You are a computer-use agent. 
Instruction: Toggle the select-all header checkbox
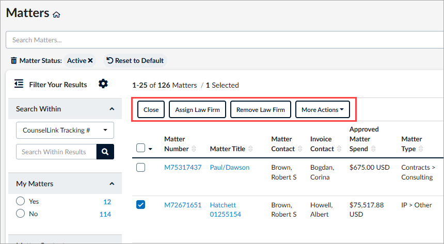(x=141, y=148)
